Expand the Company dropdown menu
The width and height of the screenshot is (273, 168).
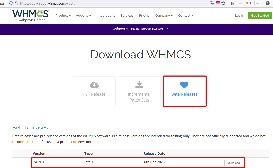click(x=164, y=16)
